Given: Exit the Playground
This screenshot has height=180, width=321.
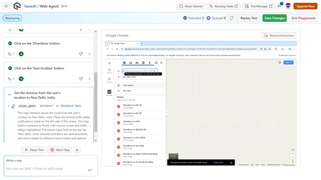Looking at the screenshot, I should point(303,18).
